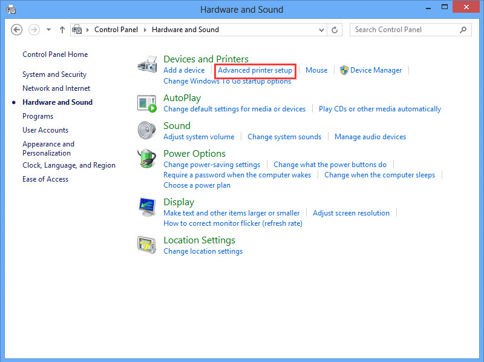Open Network and Internet in sidebar
The width and height of the screenshot is (484, 362).
point(56,88)
